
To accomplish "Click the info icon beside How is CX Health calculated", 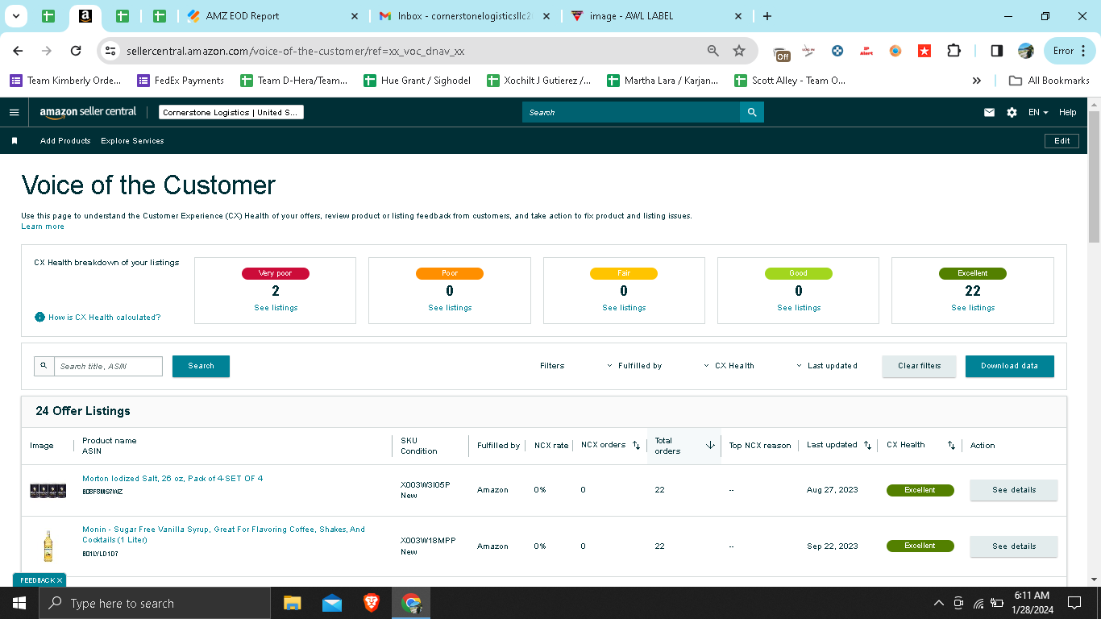I will [x=39, y=317].
